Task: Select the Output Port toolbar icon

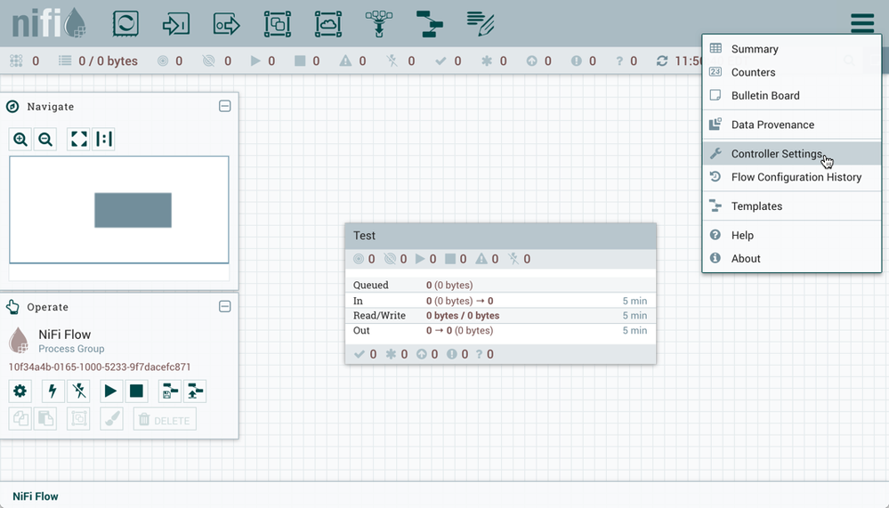Action: (x=227, y=23)
